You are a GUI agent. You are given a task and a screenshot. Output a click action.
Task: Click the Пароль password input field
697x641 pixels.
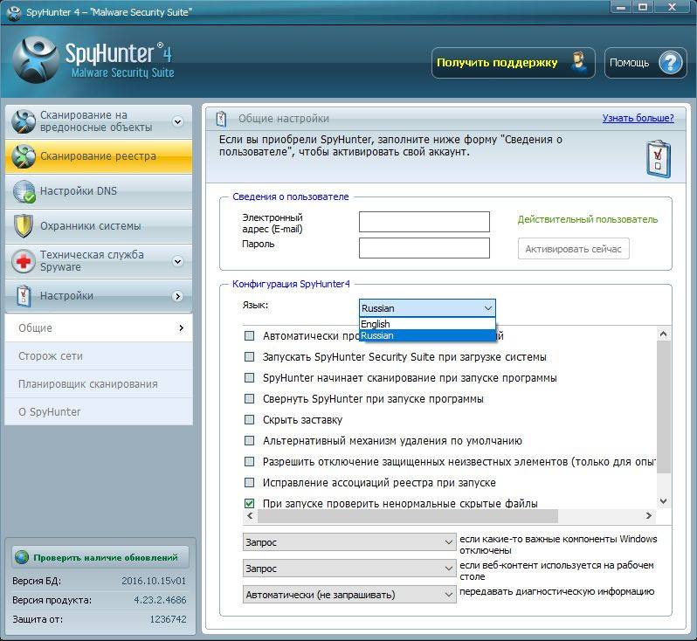coord(424,248)
